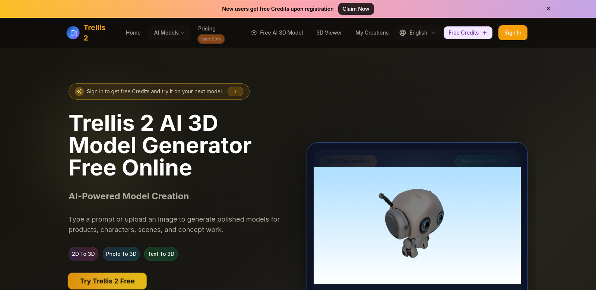Open My Creations
The height and width of the screenshot is (290, 596).
[372, 33]
